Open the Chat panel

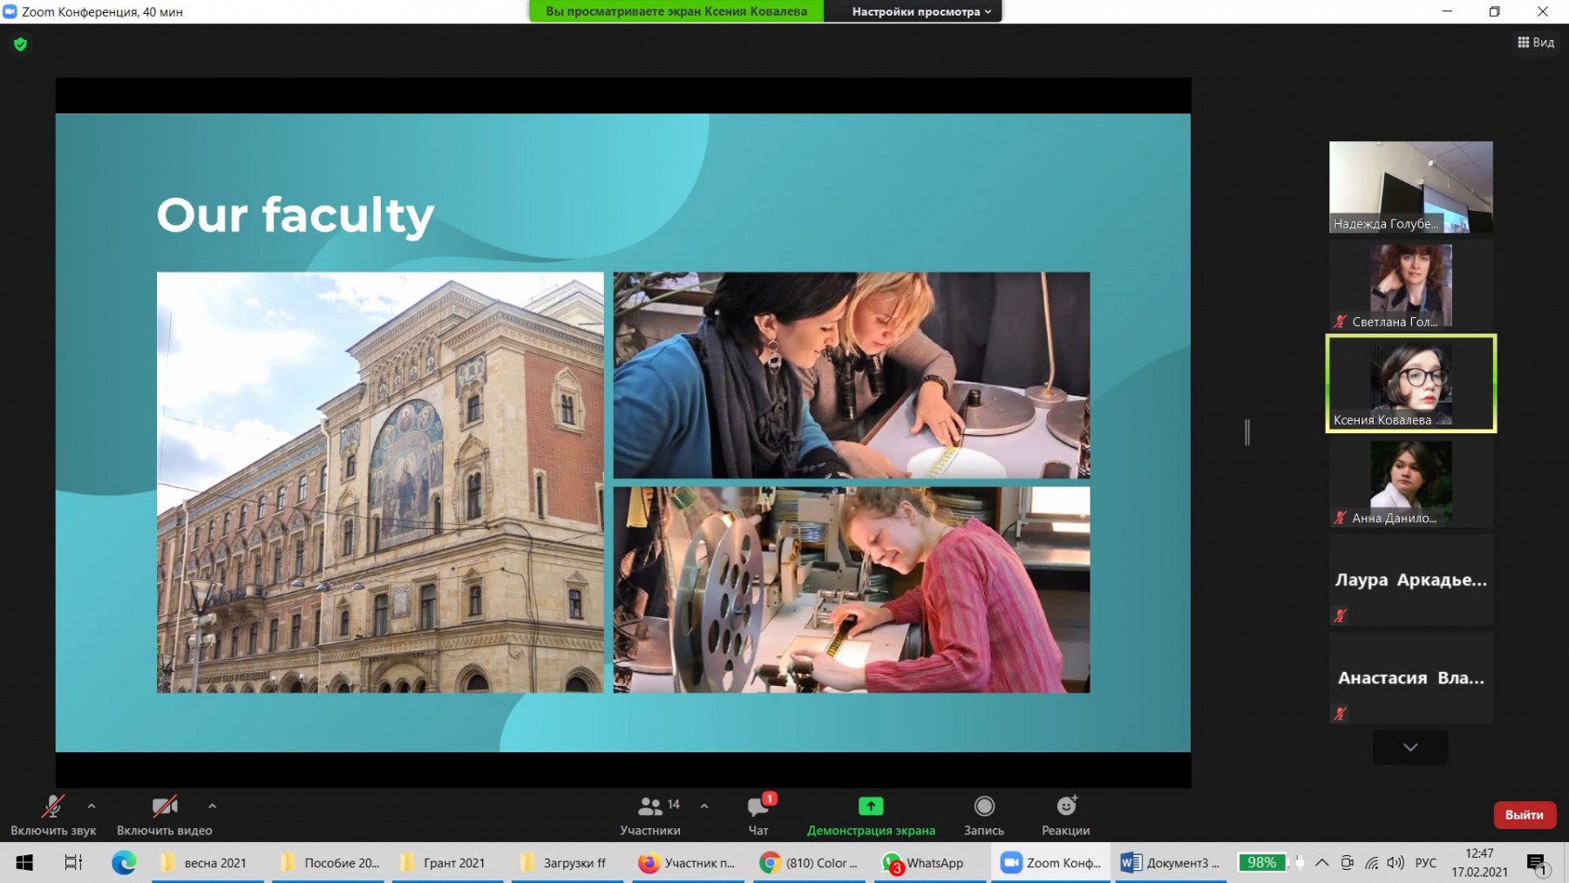pyautogui.click(x=757, y=807)
